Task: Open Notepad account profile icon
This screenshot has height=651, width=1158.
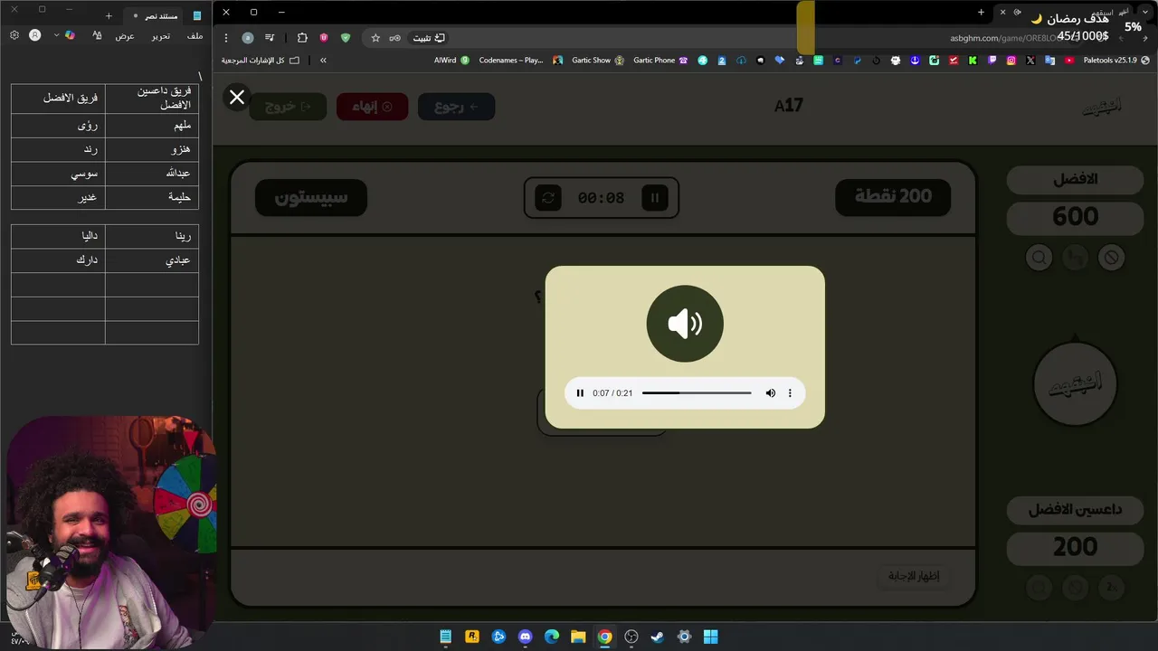Action: (35, 35)
